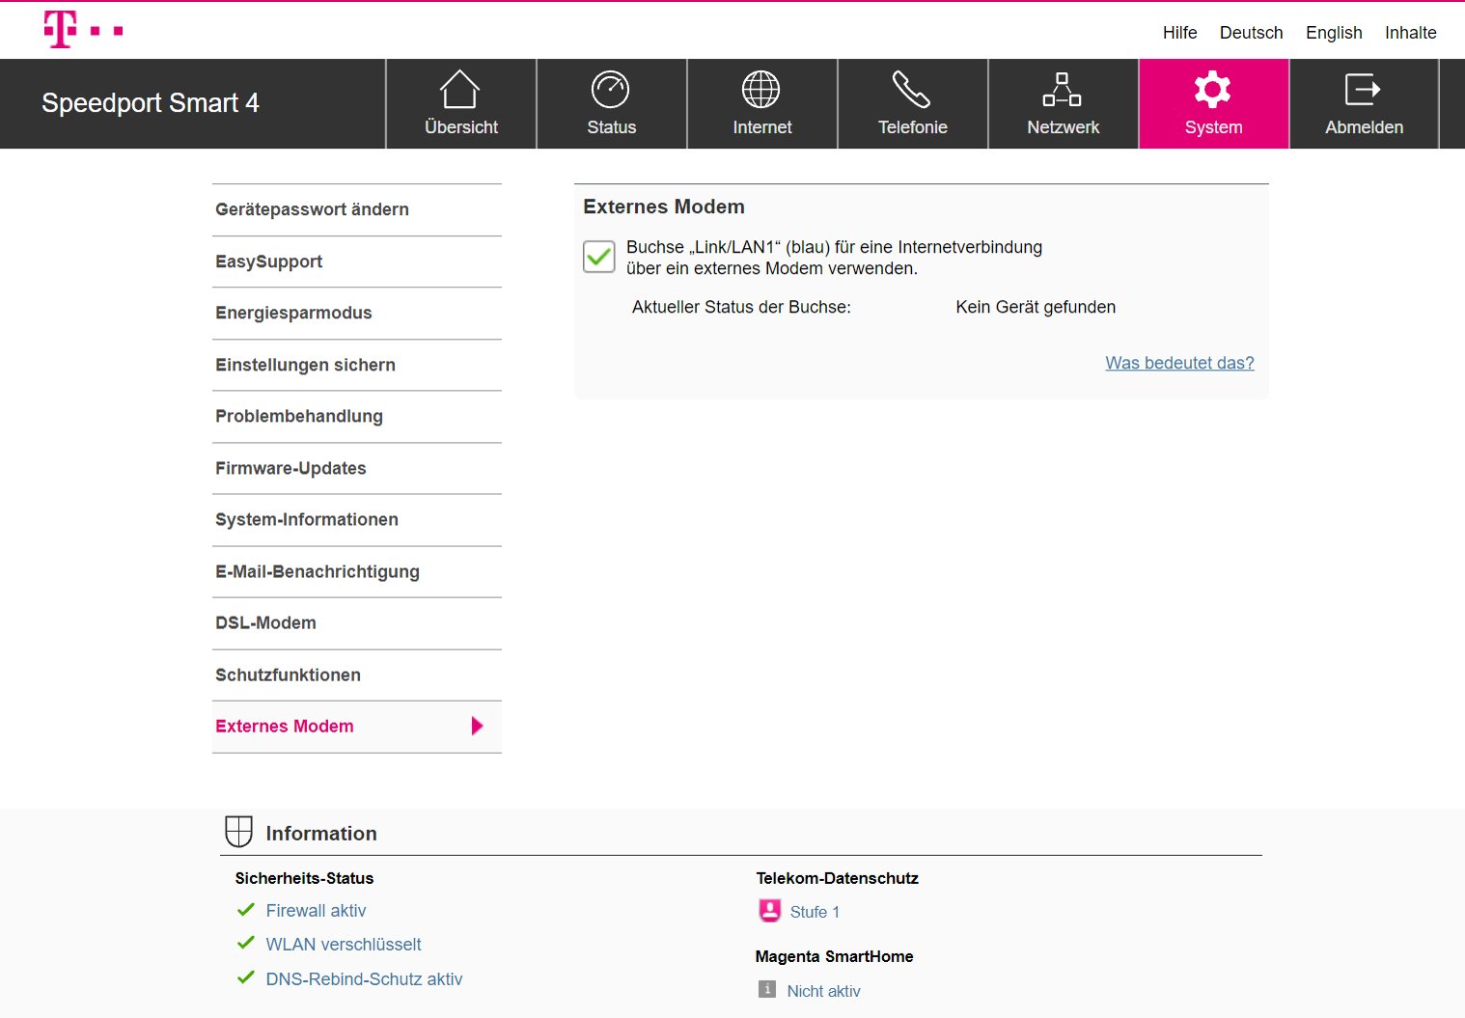Click the Magenta SmartHome Nicht aktiv link
This screenshot has width=1465, height=1018.
pos(823,991)
